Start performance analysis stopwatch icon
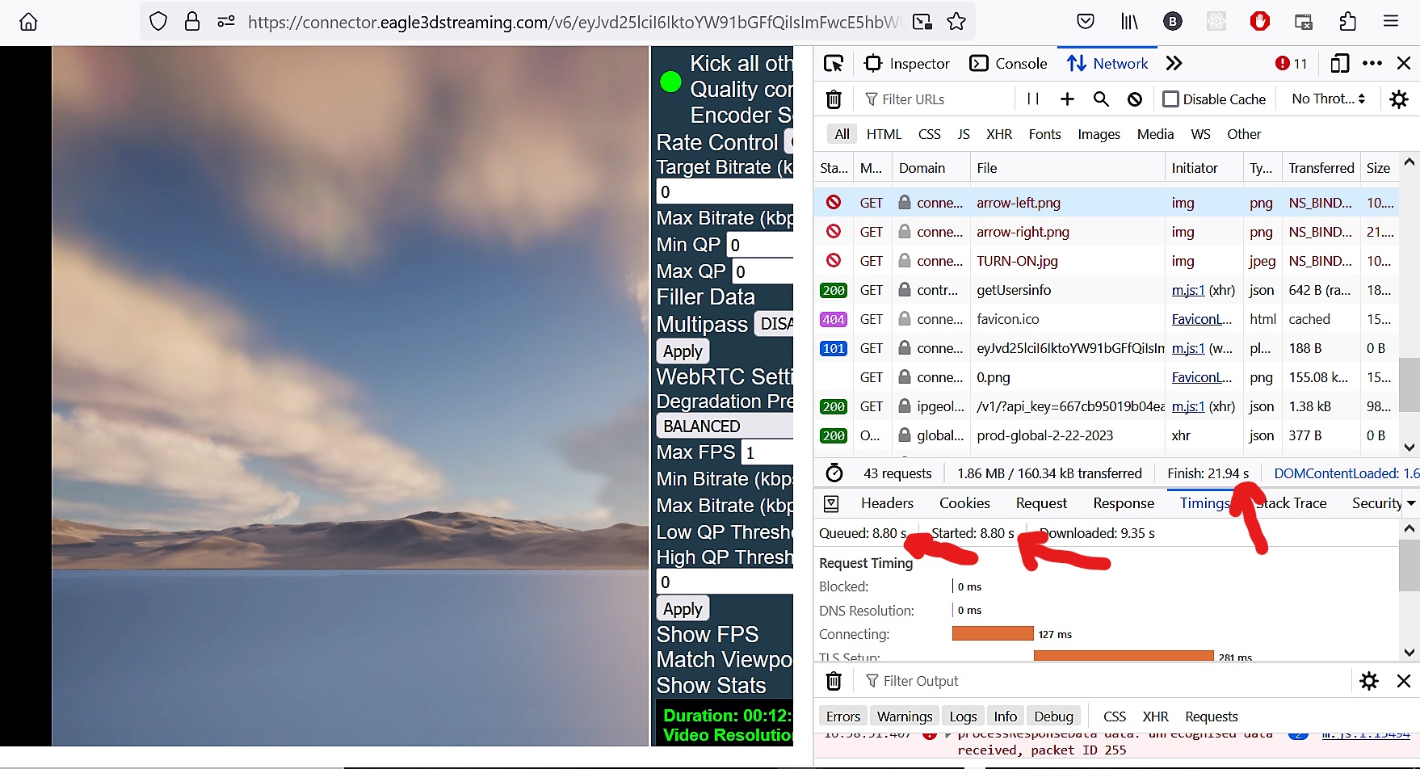This screenshot has width=1420, height=769. (x=834, y=473)
